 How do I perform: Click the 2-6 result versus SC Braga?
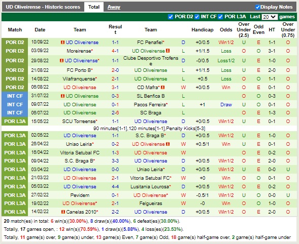[x=115, y=112]
